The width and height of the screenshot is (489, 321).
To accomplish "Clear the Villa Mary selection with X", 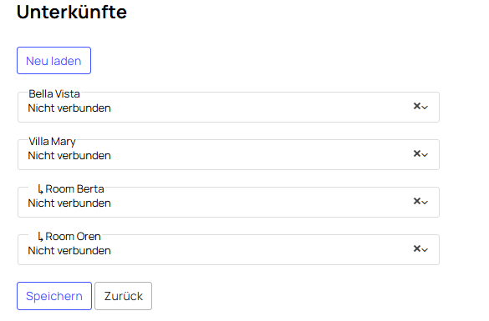I will point(416,153).
